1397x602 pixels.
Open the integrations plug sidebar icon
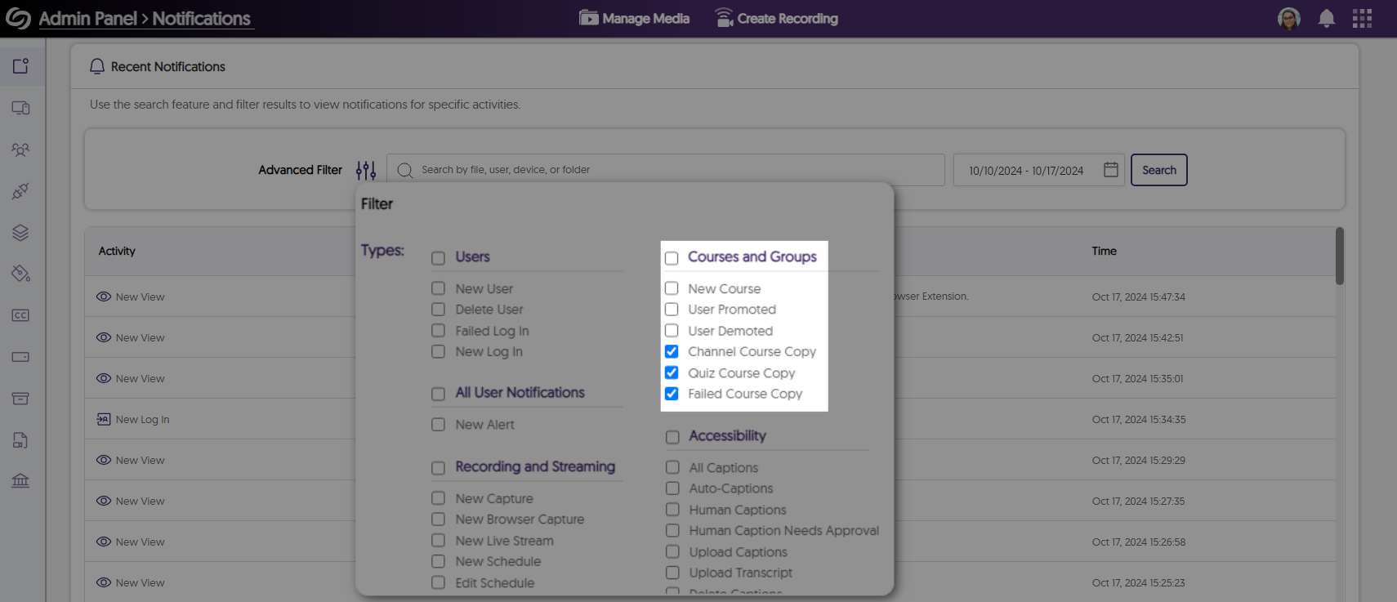(20, 191)
